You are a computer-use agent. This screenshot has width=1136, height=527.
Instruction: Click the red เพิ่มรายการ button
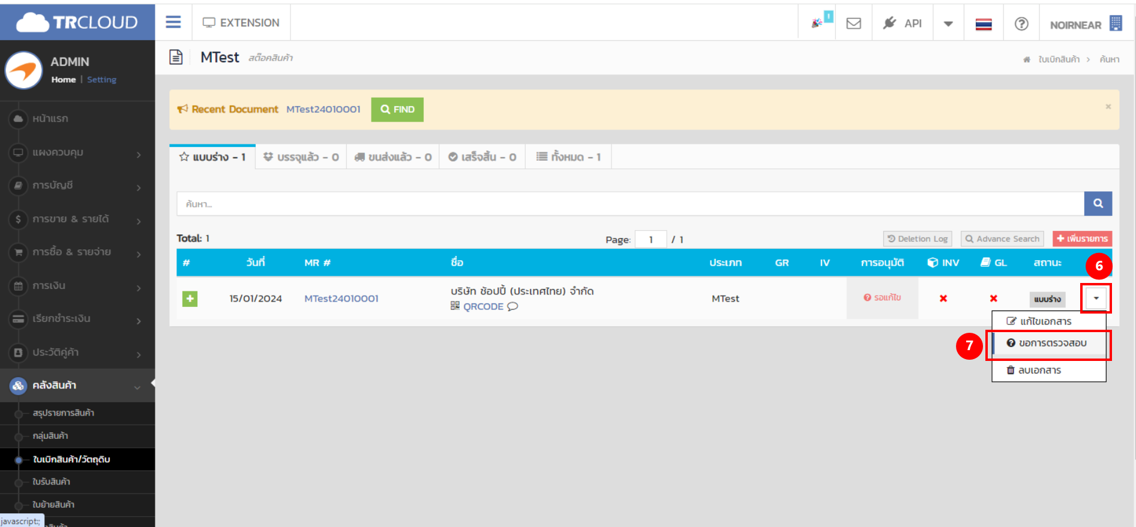(1082, 239)
